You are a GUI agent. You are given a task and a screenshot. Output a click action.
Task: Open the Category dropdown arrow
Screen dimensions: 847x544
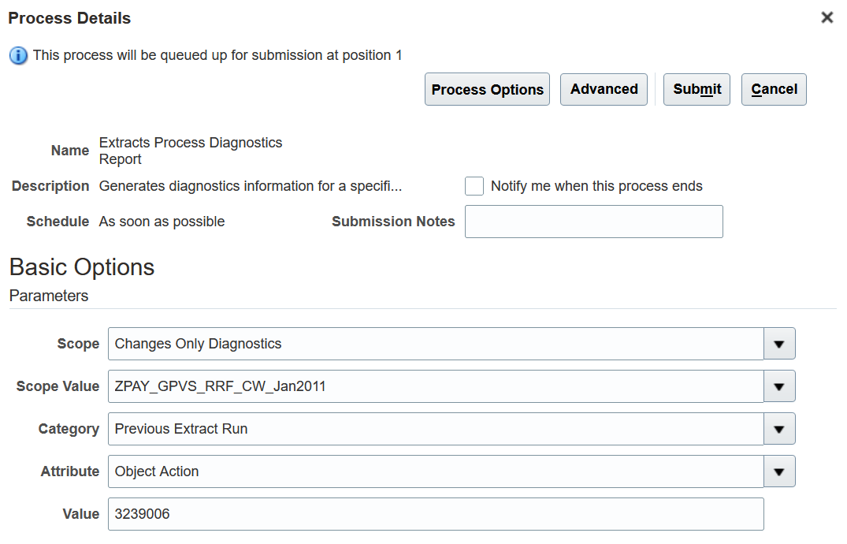coord(779,429)
